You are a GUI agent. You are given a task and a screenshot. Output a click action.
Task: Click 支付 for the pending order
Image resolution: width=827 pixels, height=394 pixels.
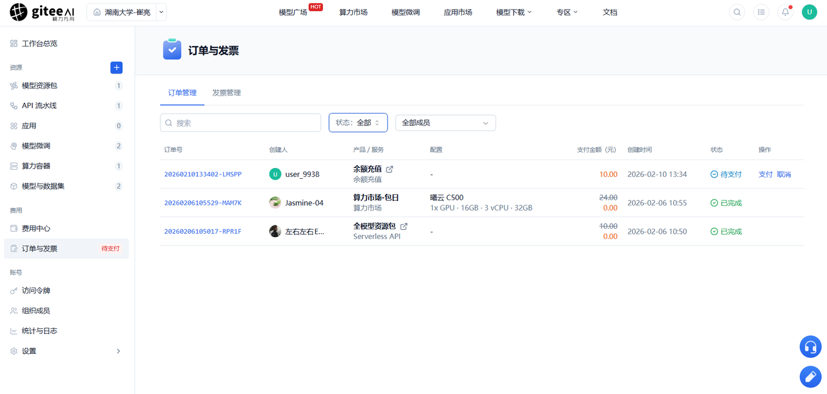[766, 174]
